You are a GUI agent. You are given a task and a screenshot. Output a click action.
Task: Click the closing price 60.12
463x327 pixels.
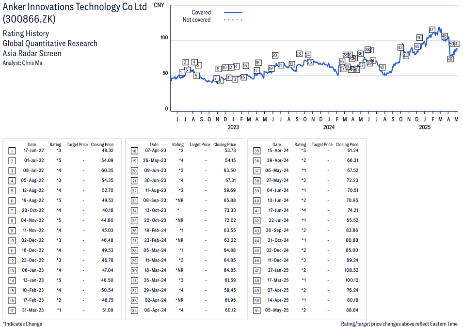tap(230, 310)
